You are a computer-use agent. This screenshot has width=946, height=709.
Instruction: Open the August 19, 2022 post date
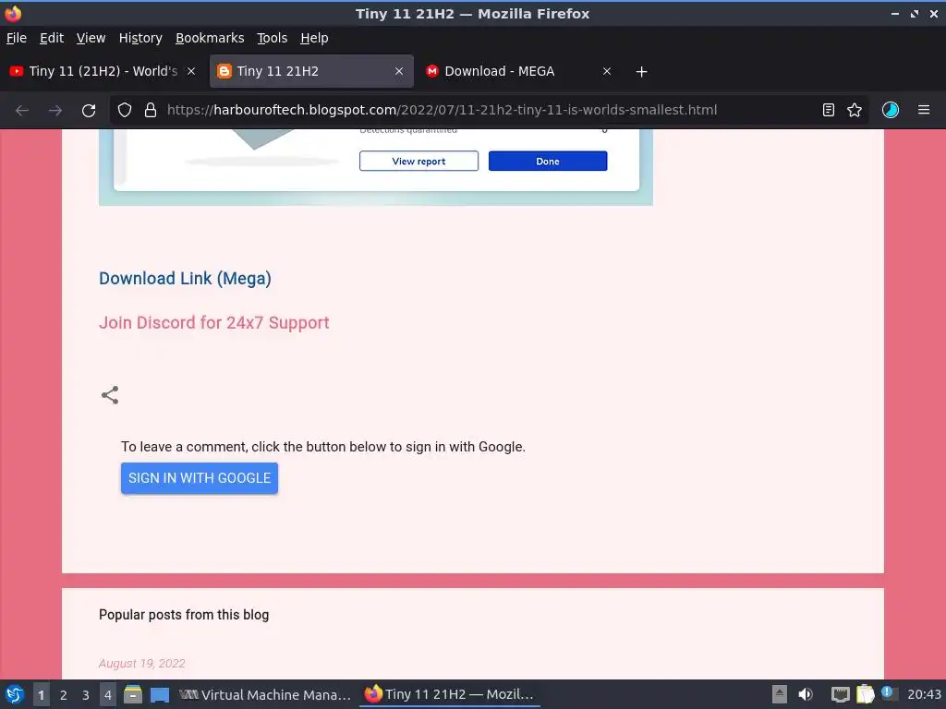click(141, 663)
